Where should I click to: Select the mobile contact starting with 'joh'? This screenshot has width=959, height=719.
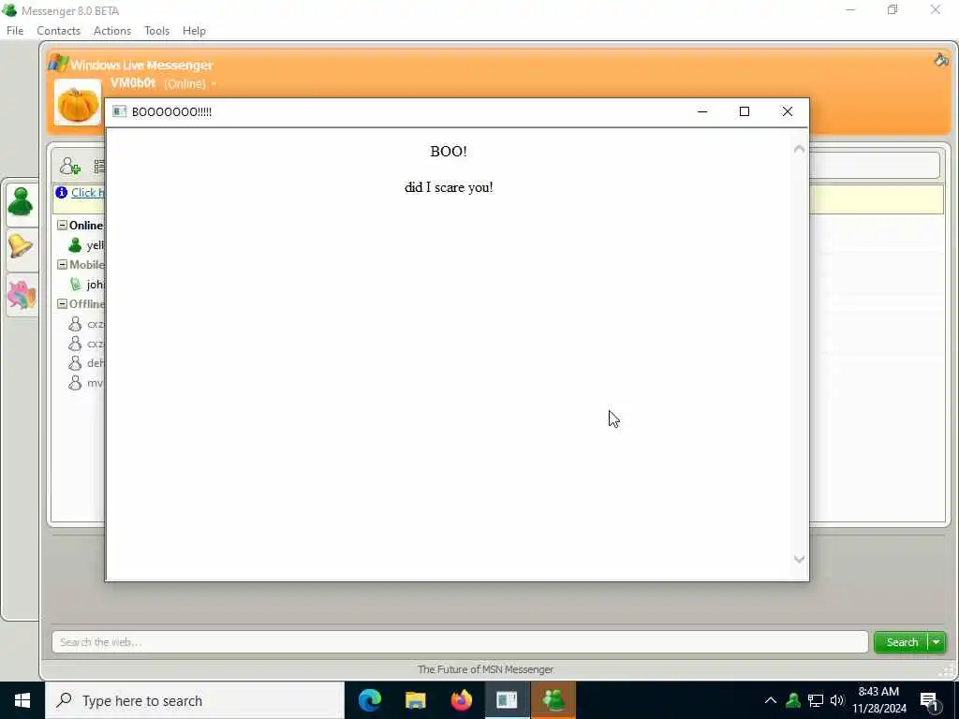point(95,285)
